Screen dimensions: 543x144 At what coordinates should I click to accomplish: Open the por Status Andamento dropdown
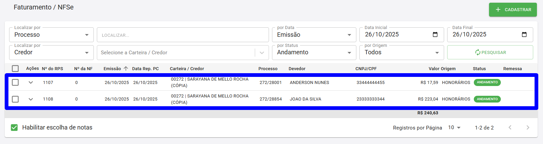(x=314, y=53)
